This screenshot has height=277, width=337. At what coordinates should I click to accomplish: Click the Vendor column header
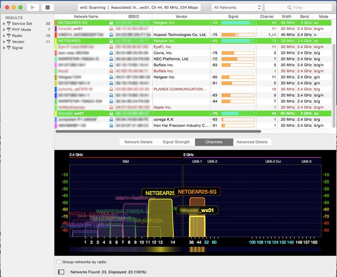point(181,16)
